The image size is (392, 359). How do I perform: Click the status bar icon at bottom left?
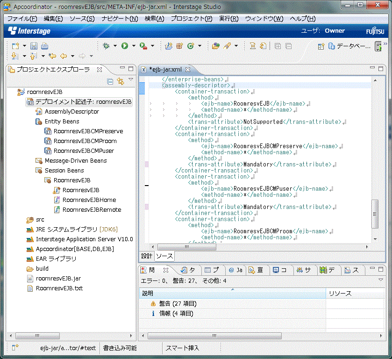15,347
